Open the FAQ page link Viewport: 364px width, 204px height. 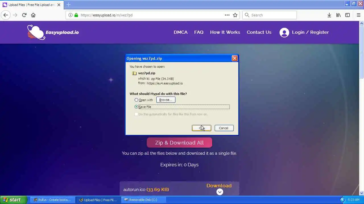click(x=199, y=32)
